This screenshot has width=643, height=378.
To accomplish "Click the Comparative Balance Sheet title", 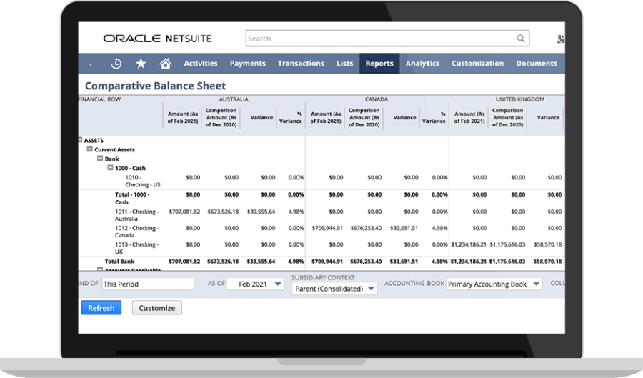I will coord(156,86).
